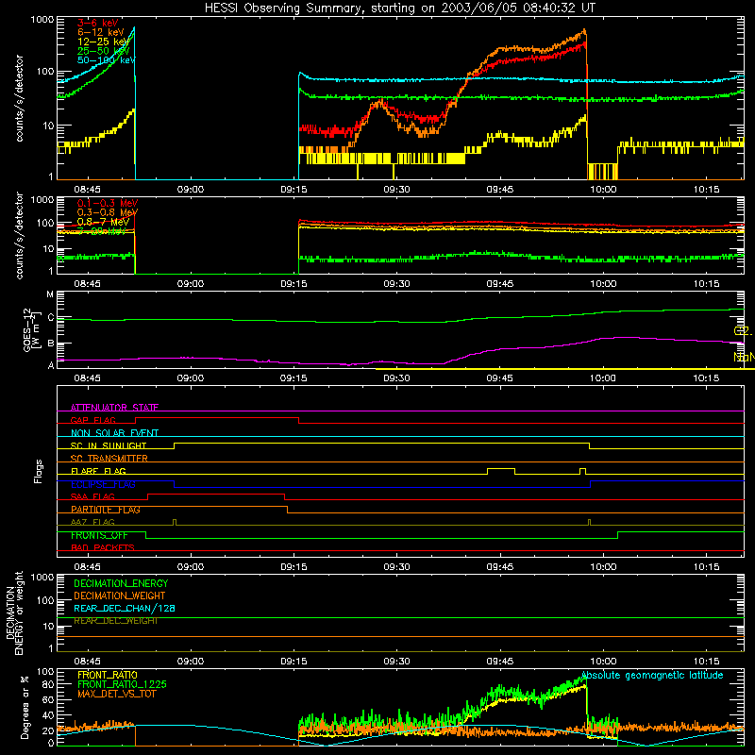Click the 1000 tick label on the top panel
Viewport: 755px width, 755px height.
(x=42, y=20)
